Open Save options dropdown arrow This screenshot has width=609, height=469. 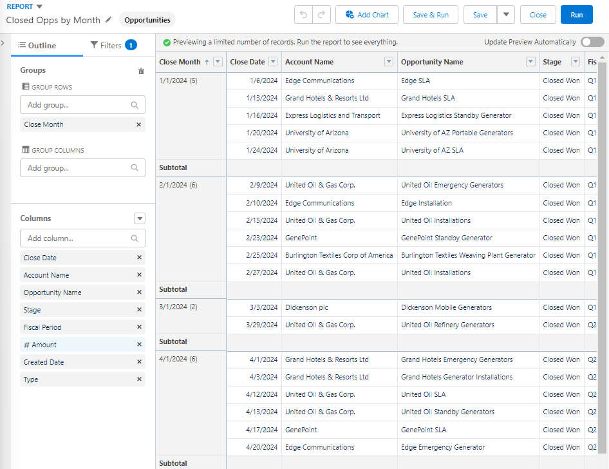[506, 15]
